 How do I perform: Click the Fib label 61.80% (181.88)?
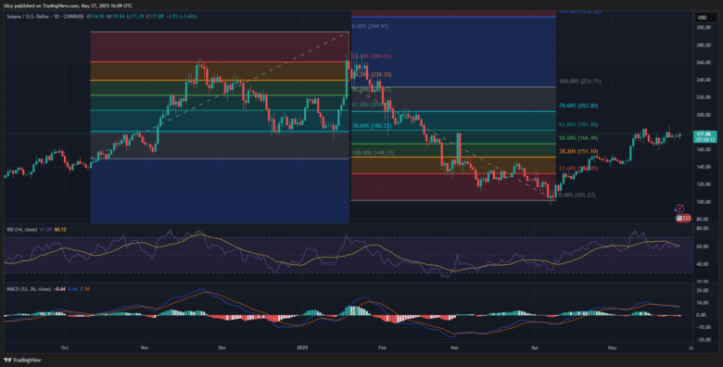[x=578, y=124]
